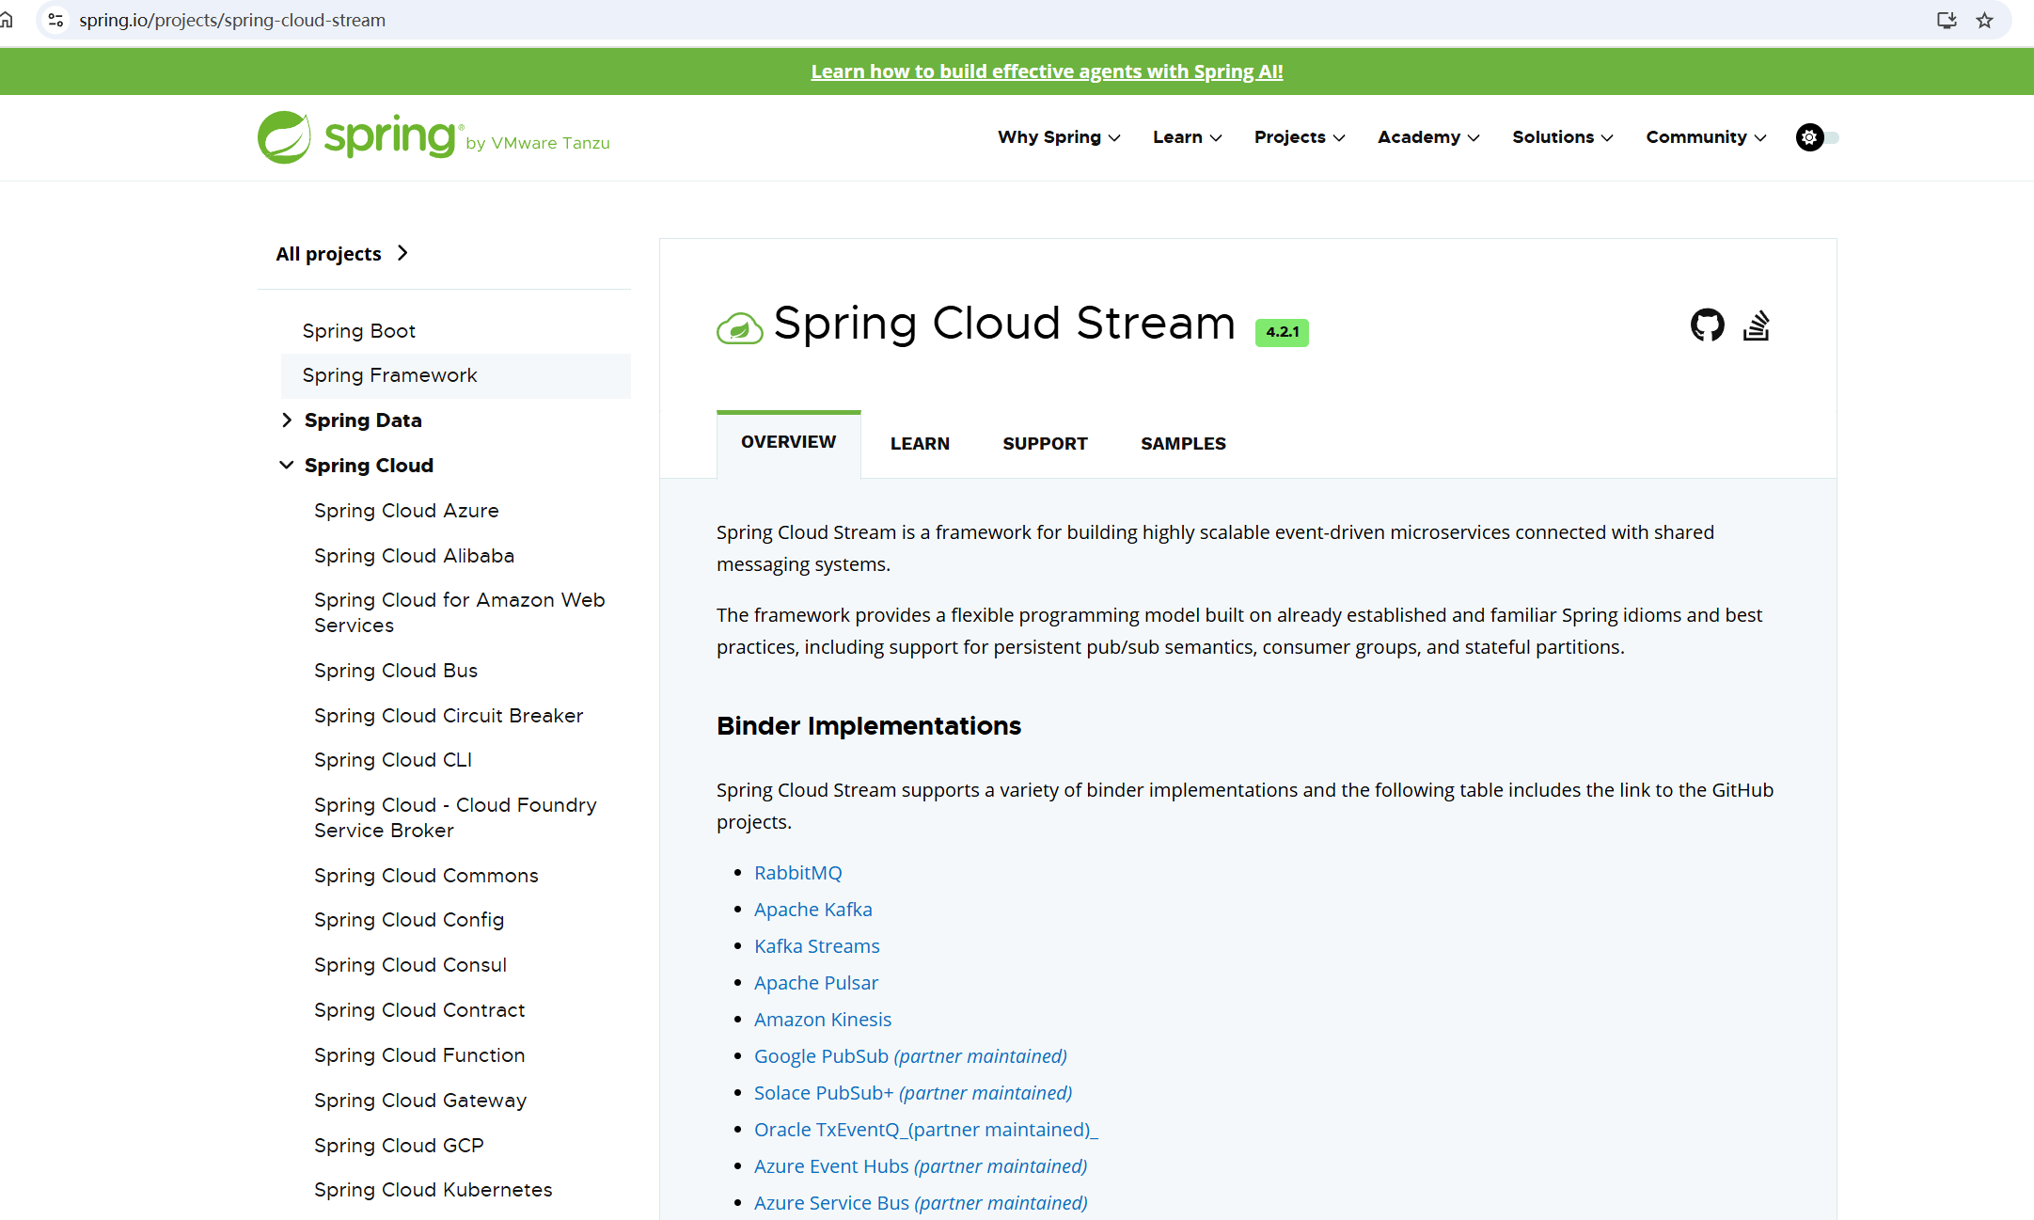The height and width of the screenshot is (1220, 2034).
Task: Click the browser home icon
Action: click(x=7, y=20)
